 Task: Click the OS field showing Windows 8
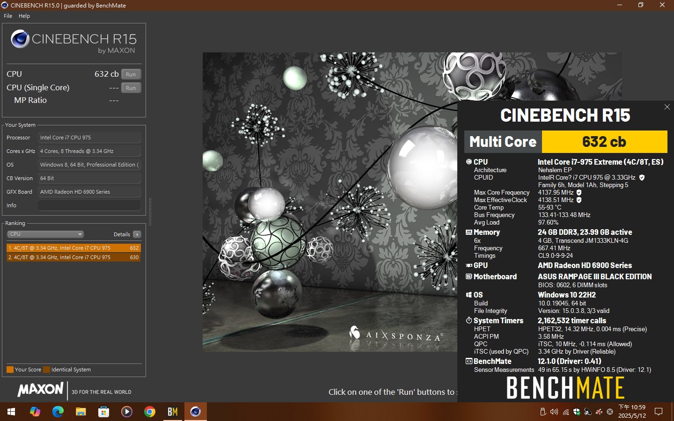pos(89,165)
